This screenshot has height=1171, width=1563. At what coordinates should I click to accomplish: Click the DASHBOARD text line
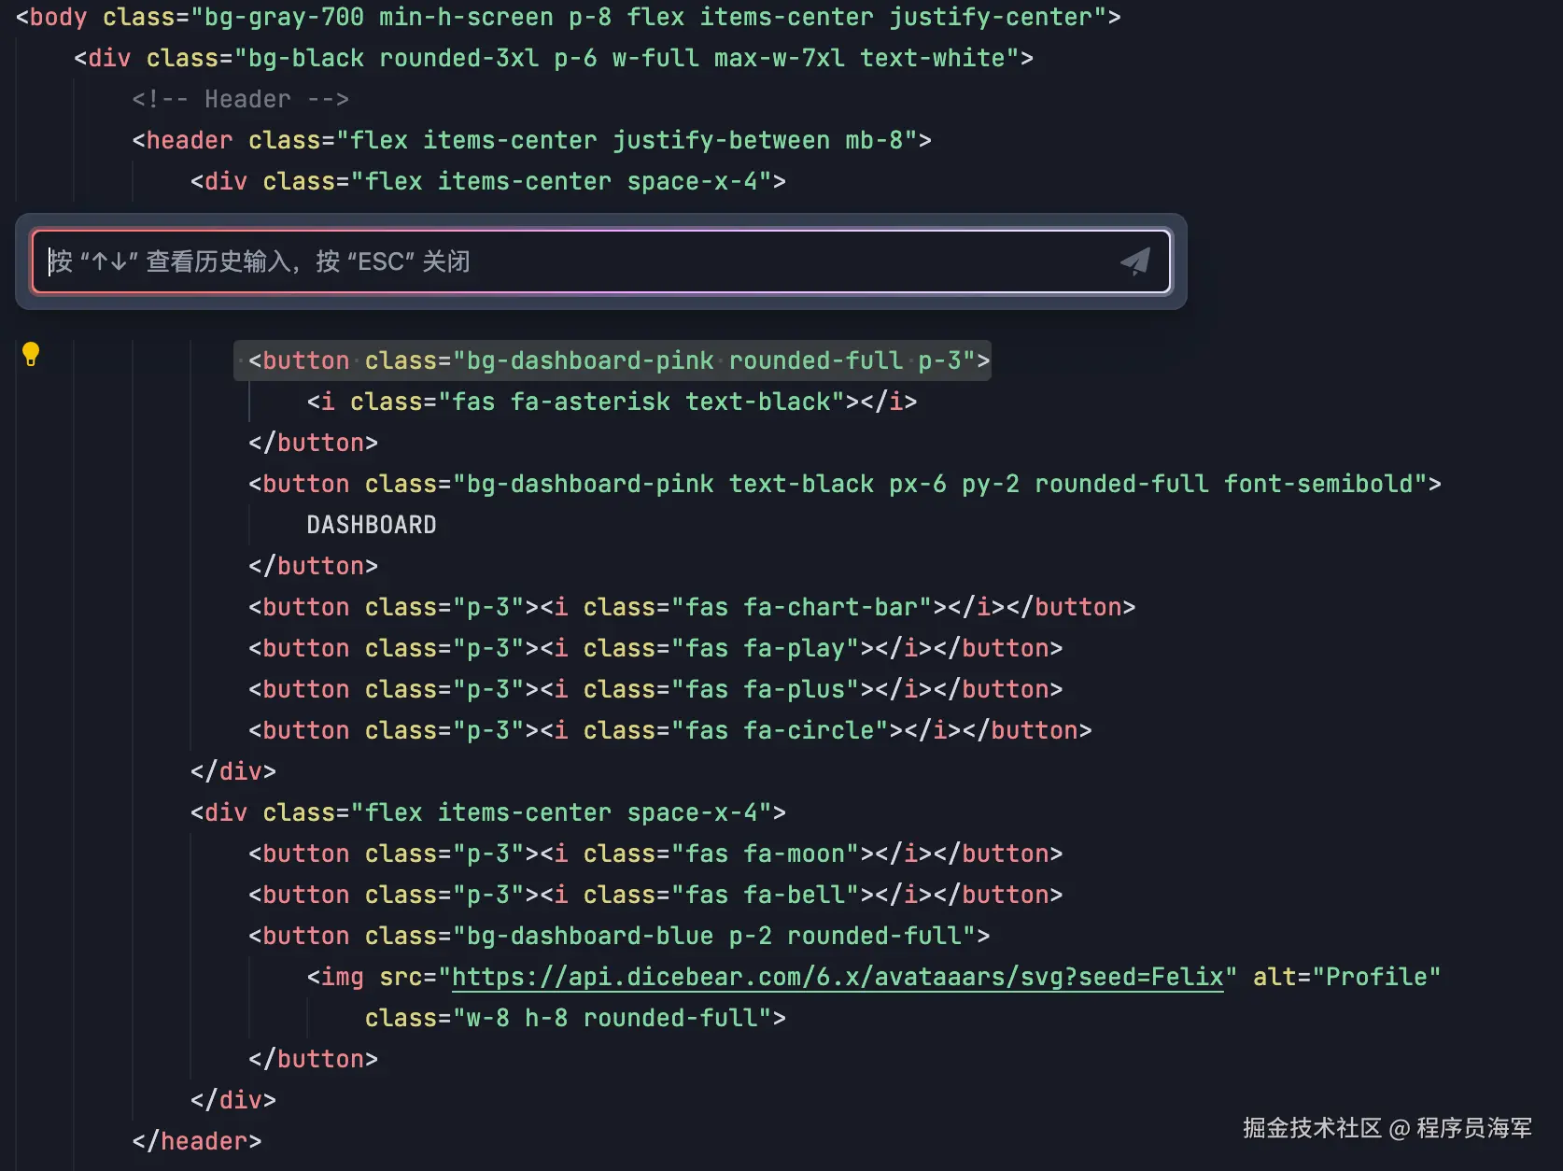371,525
